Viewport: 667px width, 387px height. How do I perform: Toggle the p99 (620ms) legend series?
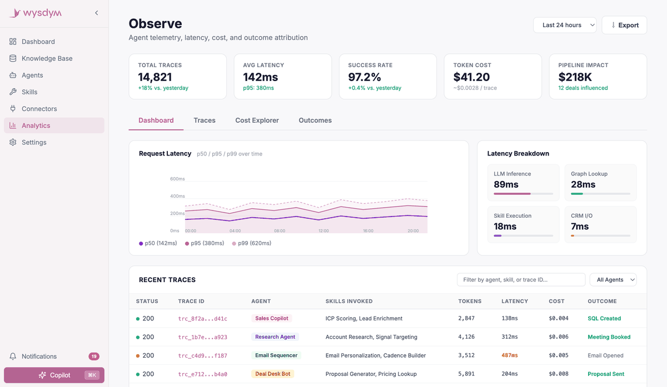[251, 243]
